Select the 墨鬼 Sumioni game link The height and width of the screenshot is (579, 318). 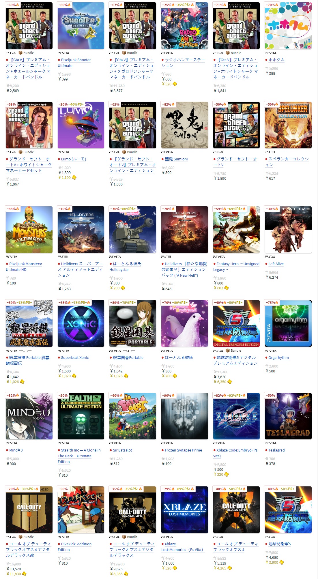pyautogui.click(x=176, y=159)
